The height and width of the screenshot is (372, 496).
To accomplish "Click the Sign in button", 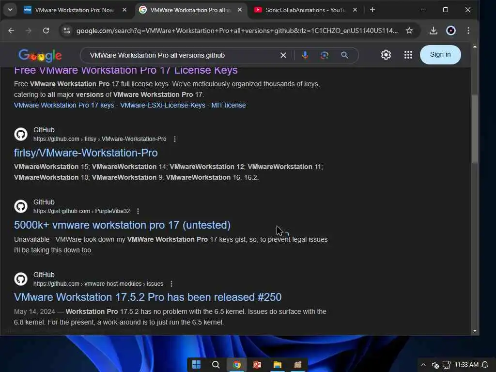I will coord(440,55).
